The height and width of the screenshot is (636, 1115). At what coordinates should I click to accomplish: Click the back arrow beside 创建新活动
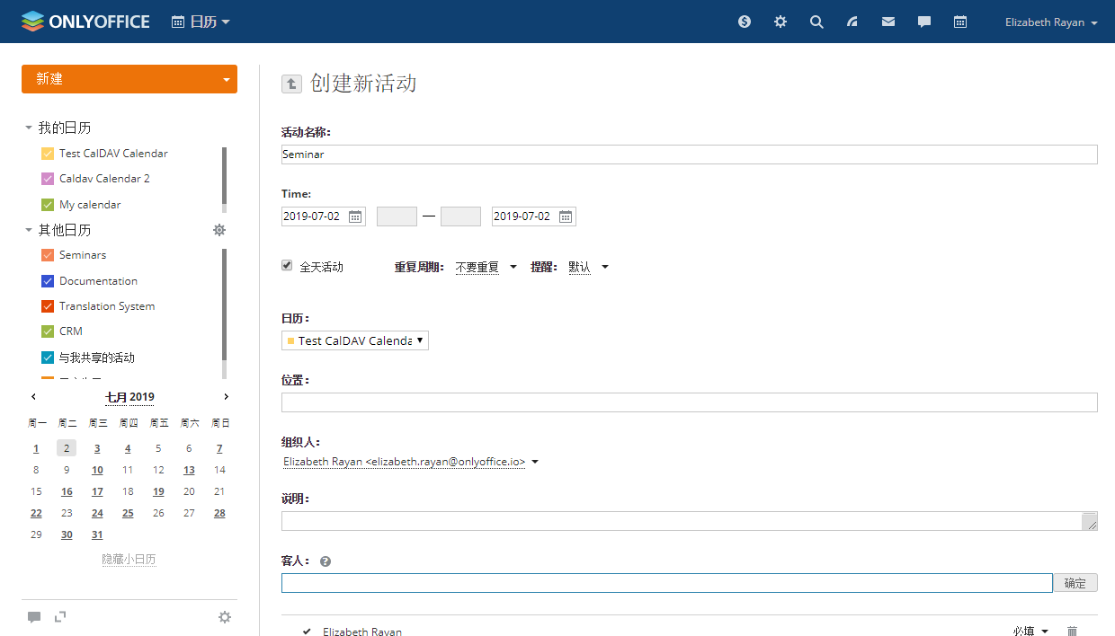pos(291,84)
